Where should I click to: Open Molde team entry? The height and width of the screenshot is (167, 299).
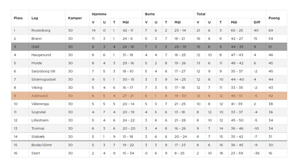pos(37,63)
